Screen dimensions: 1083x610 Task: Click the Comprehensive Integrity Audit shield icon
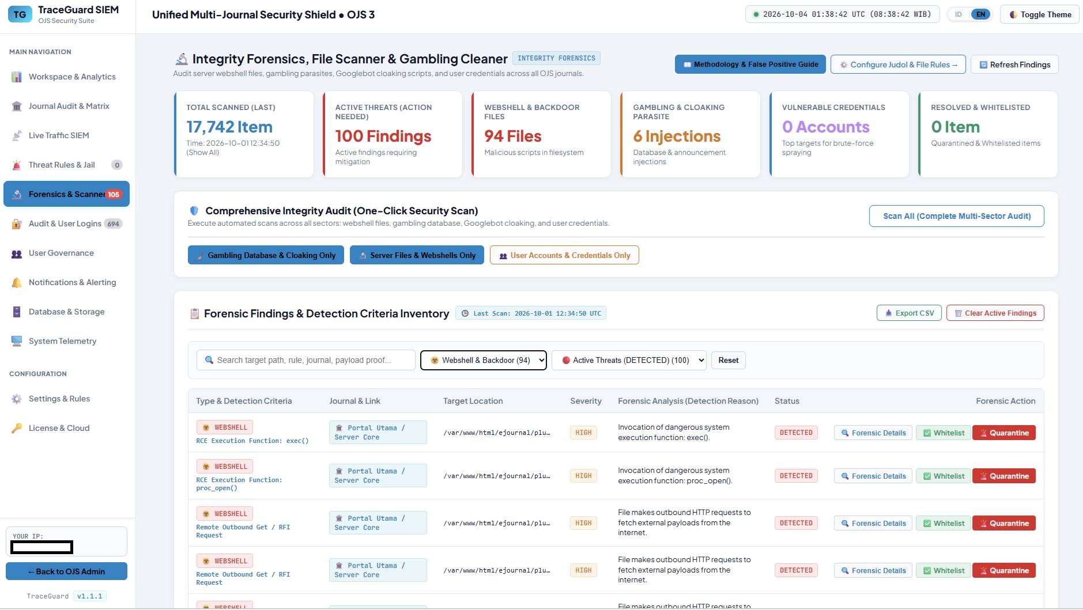(194, 211)
